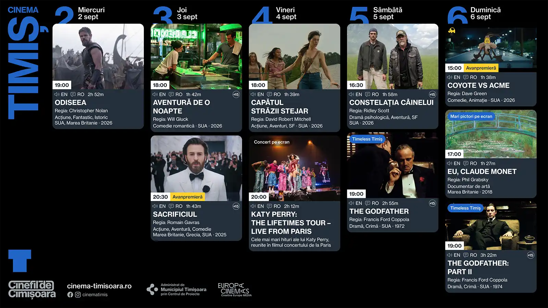Click the +15 age rating badge on Aventură de o noapte
This screenshot has width=548, height=308.
(x=236, y=94)
